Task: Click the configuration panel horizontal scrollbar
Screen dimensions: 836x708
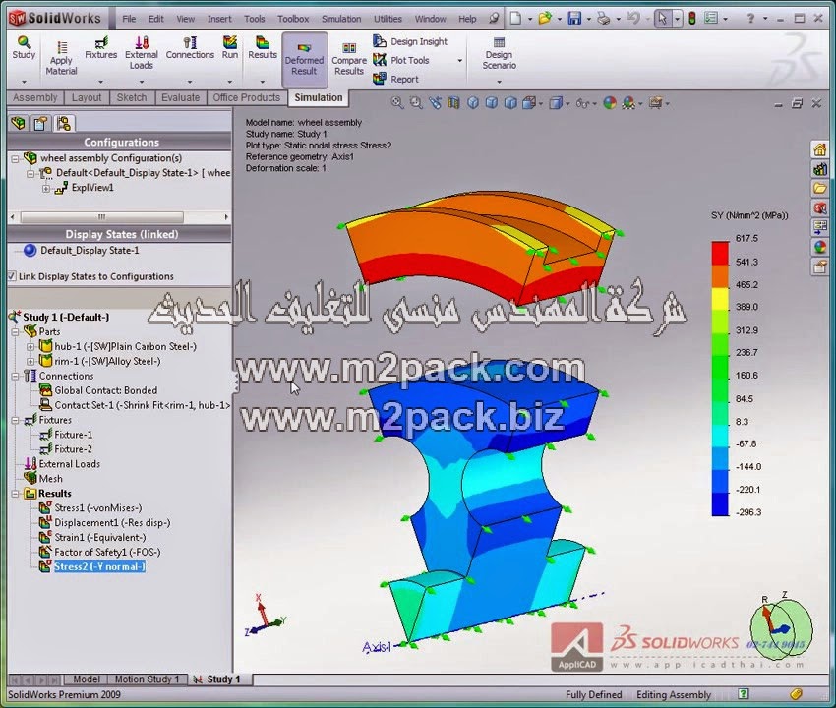Action: click(101, 217)
